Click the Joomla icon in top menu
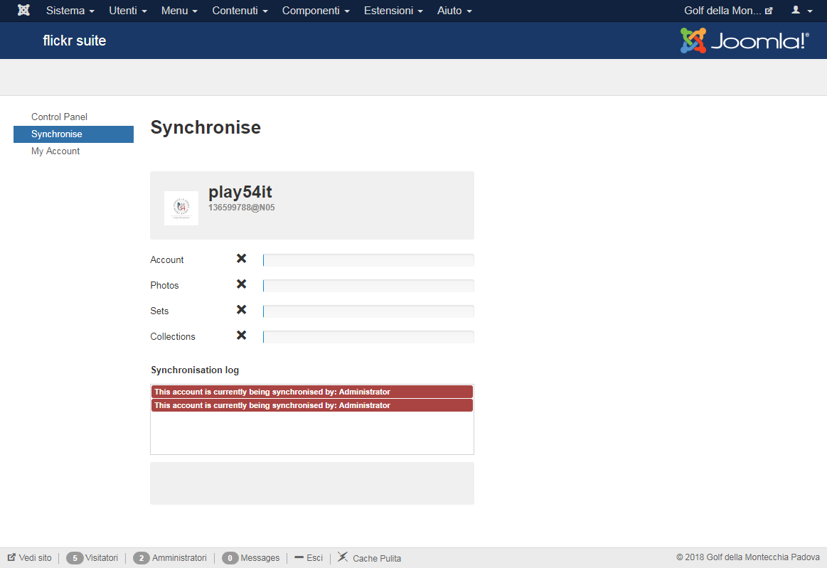The image size is (827, 568). tap(23, 10)
